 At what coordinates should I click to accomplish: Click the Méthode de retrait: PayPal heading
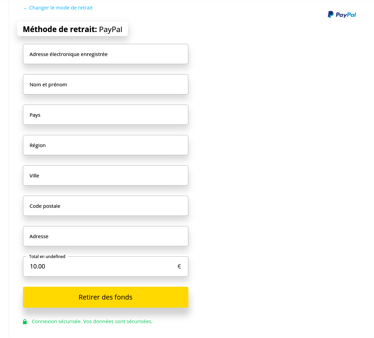pyautogui.click(x=73, y=29)
